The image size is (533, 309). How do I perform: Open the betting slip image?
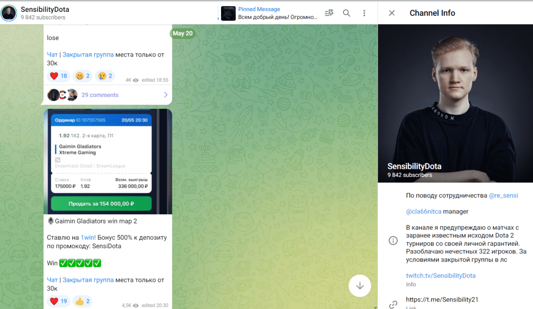point(108,162)
